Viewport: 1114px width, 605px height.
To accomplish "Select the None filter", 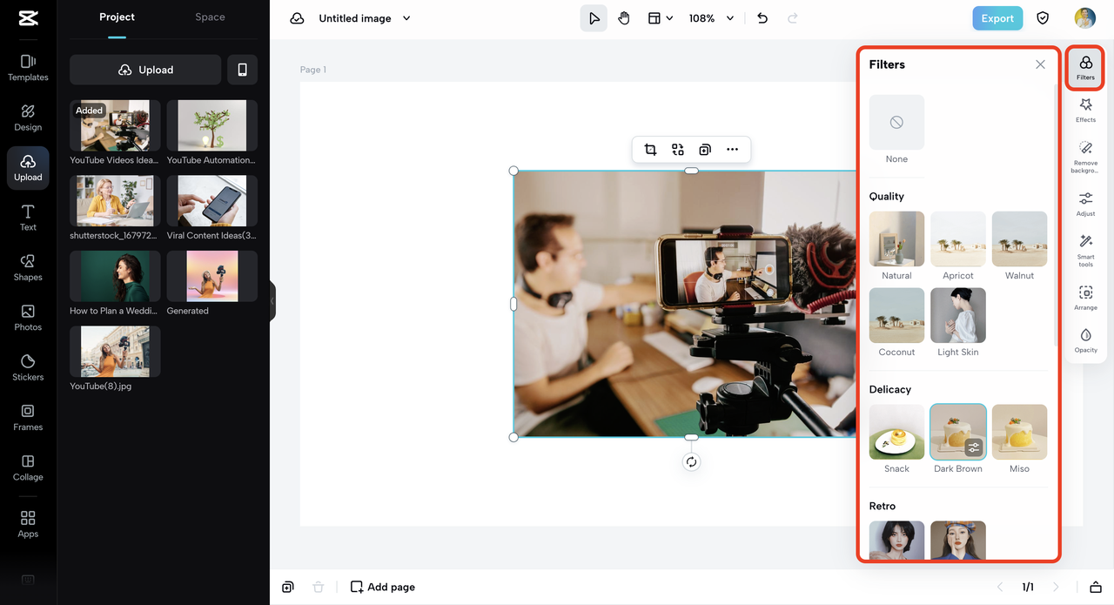I will tap(896, 123).
